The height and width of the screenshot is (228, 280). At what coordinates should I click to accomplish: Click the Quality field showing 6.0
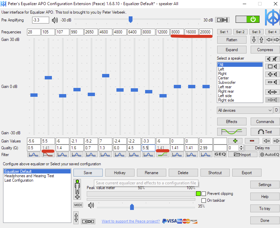click(120, 148)
